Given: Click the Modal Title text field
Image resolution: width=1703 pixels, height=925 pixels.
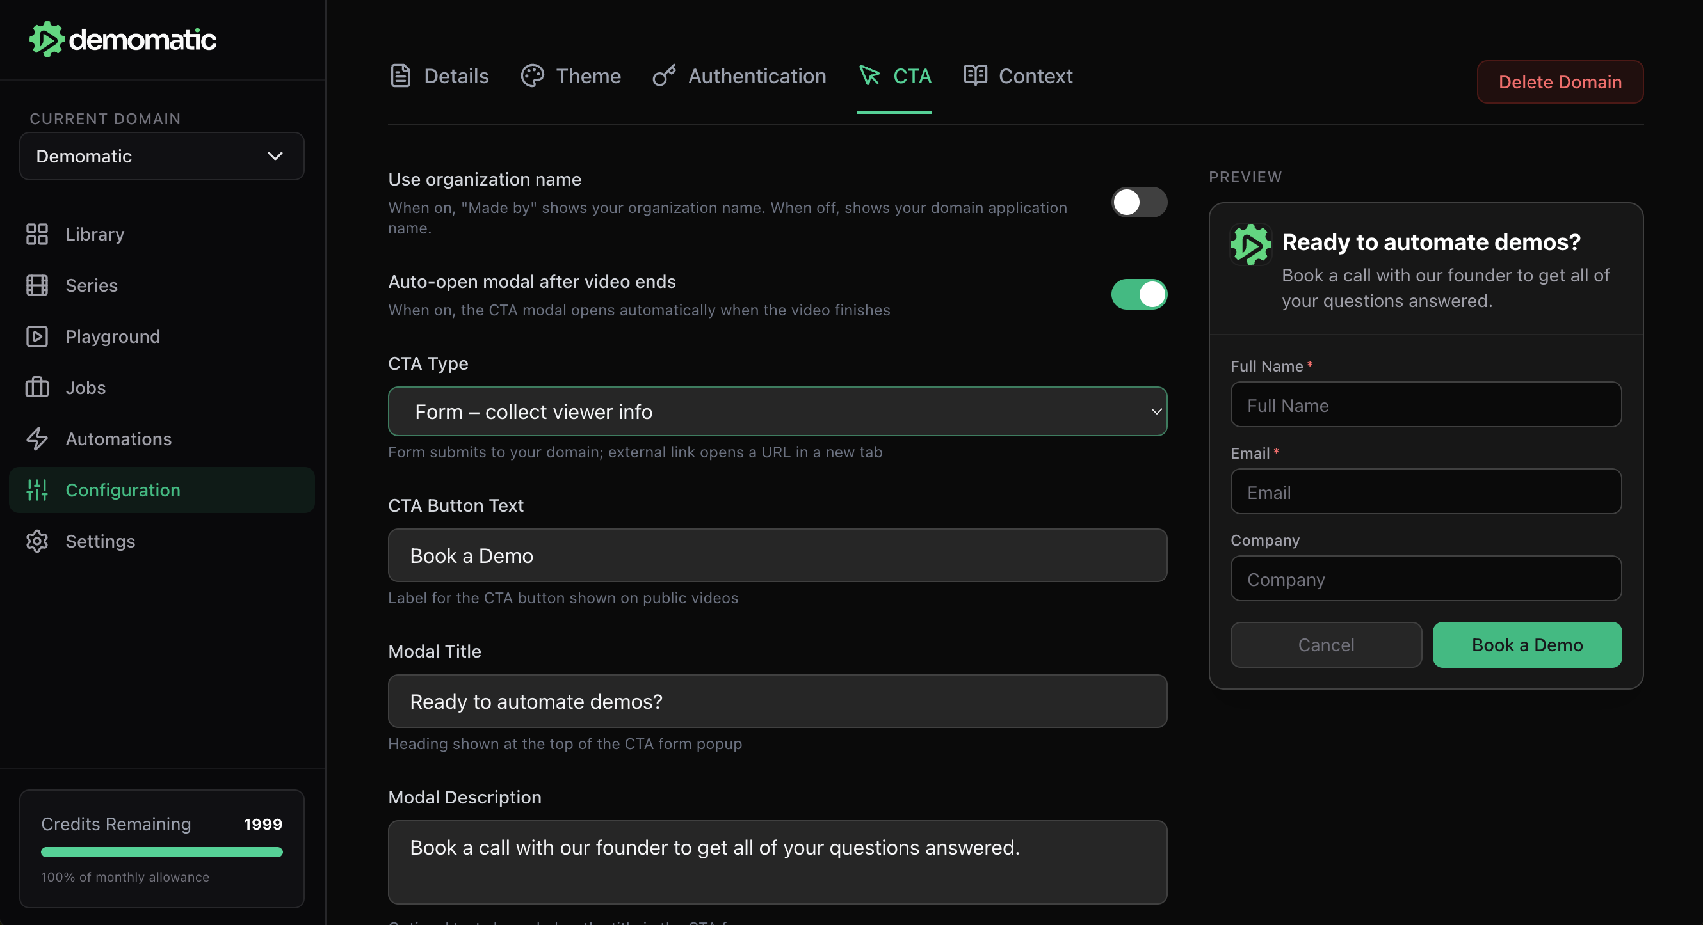Looking at the screenshot, I should pyautogui.click(x=777, y=702).
